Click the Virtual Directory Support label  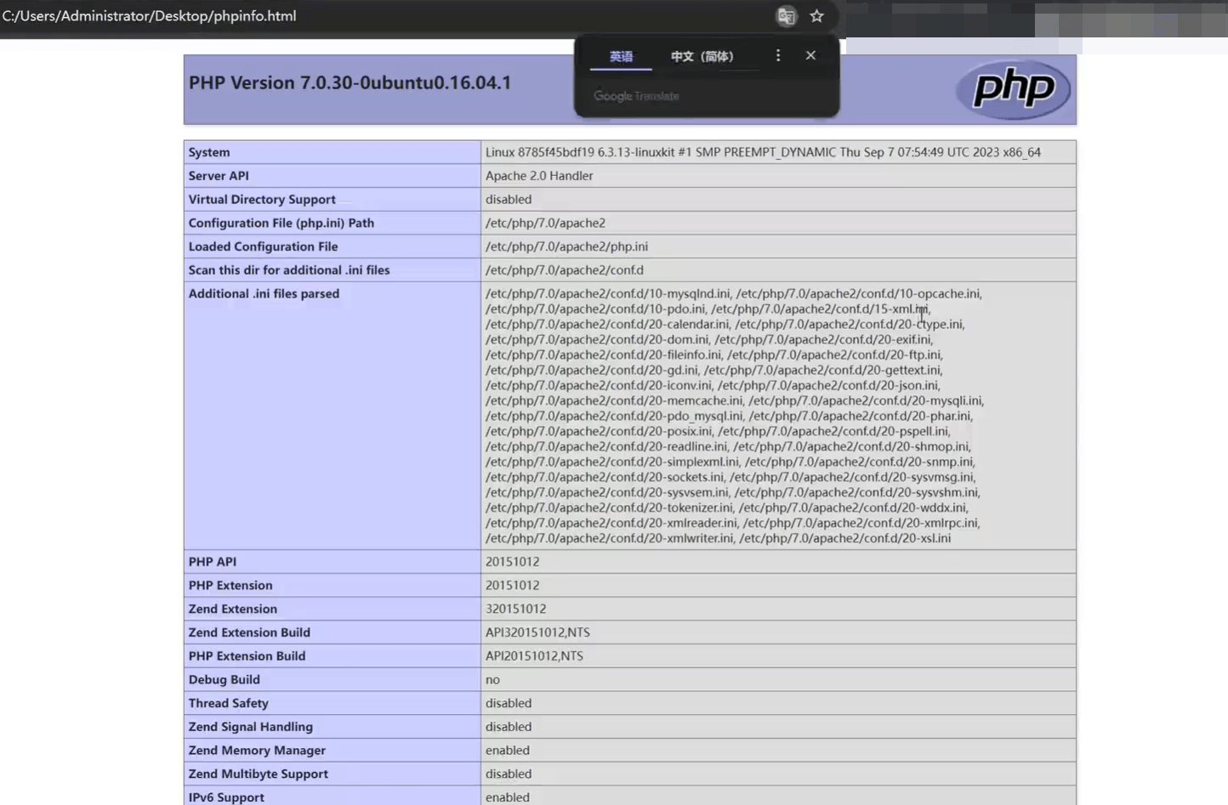point(262,200)
